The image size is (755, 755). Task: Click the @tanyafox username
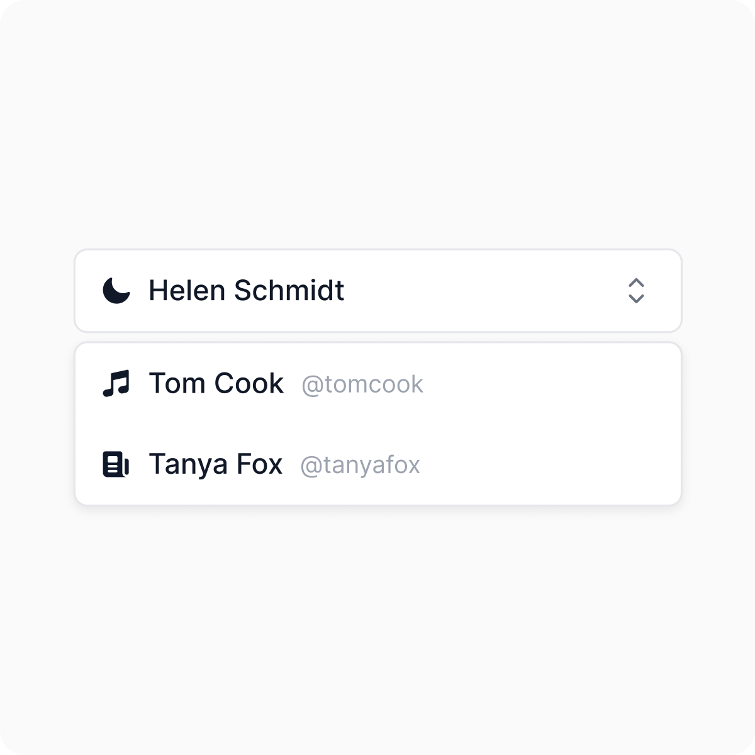tap(360, 466)
